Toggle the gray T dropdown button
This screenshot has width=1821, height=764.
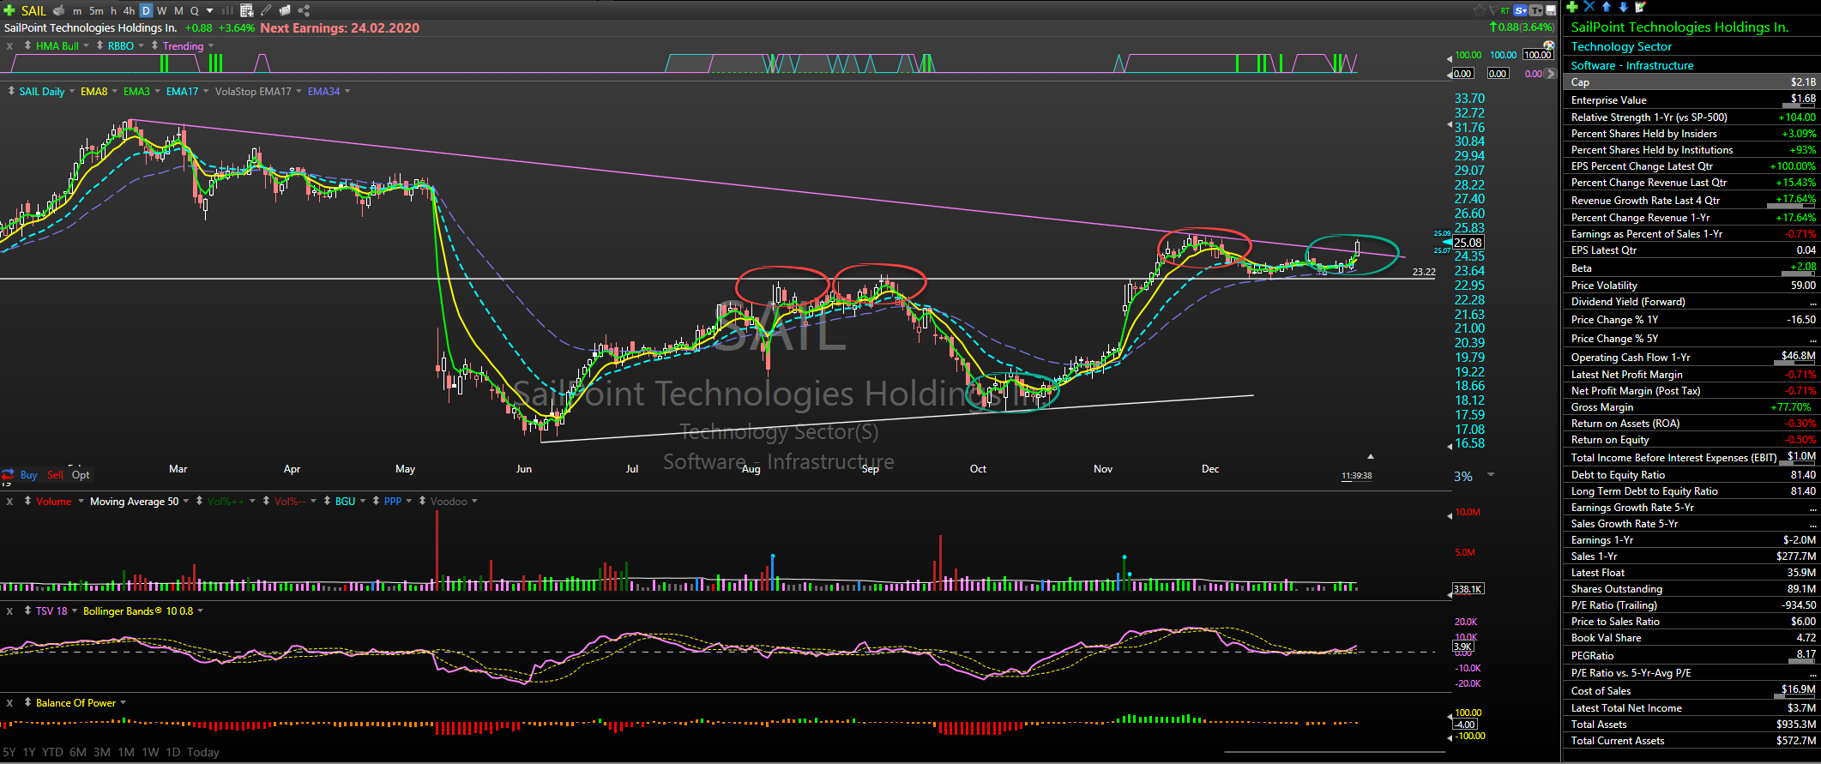coord(1535,10)
